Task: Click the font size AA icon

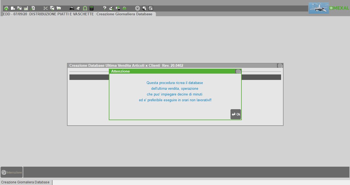Action: click(151, 8)
